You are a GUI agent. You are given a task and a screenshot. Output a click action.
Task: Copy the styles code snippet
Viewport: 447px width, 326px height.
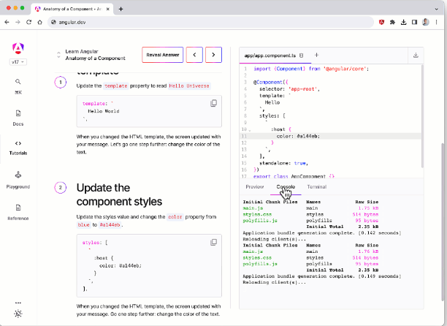pos(213,242)
